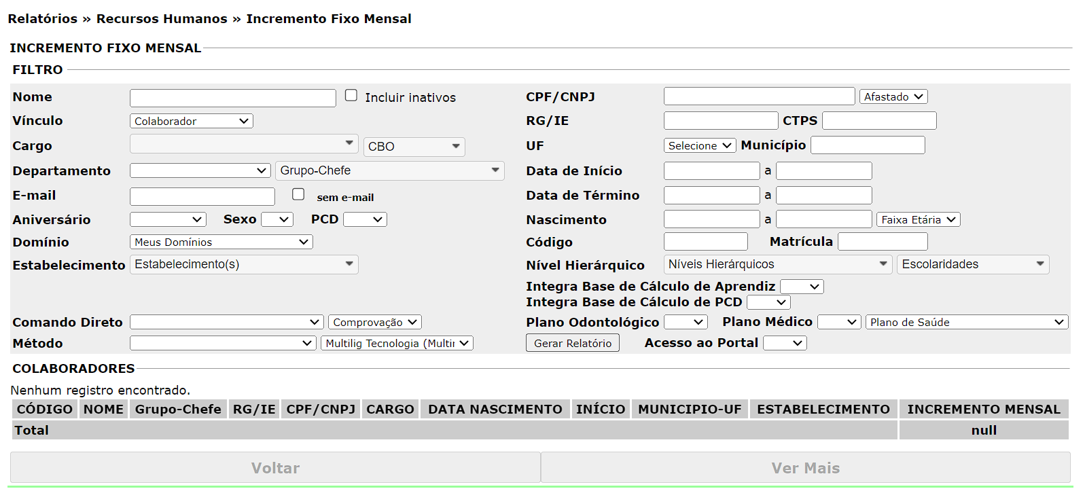Open the Plano de Saúde dropdown
Screen dimensions: 1085x489
pyautogui.click(x=966, y=323)
